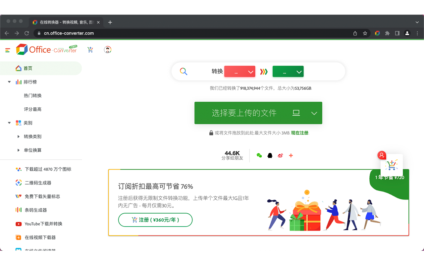This screenshot has width=424, height=265.
Task: Expand the 转换类别 tree item
Action: pos(33,136)
